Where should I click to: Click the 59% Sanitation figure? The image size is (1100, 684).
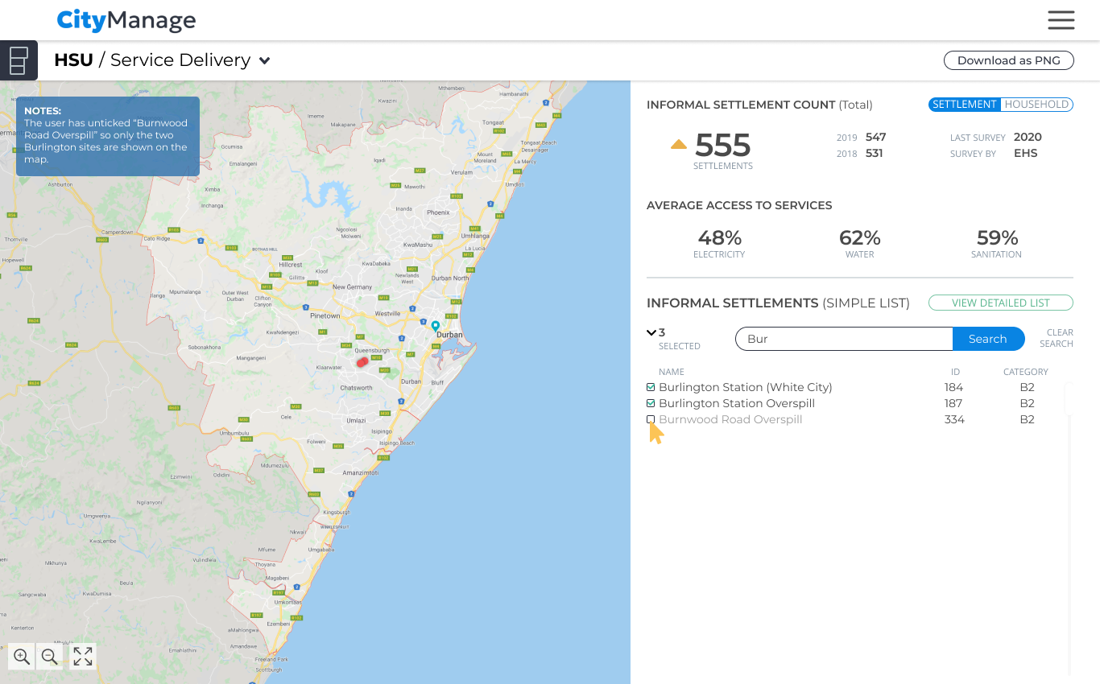(997, 238)
